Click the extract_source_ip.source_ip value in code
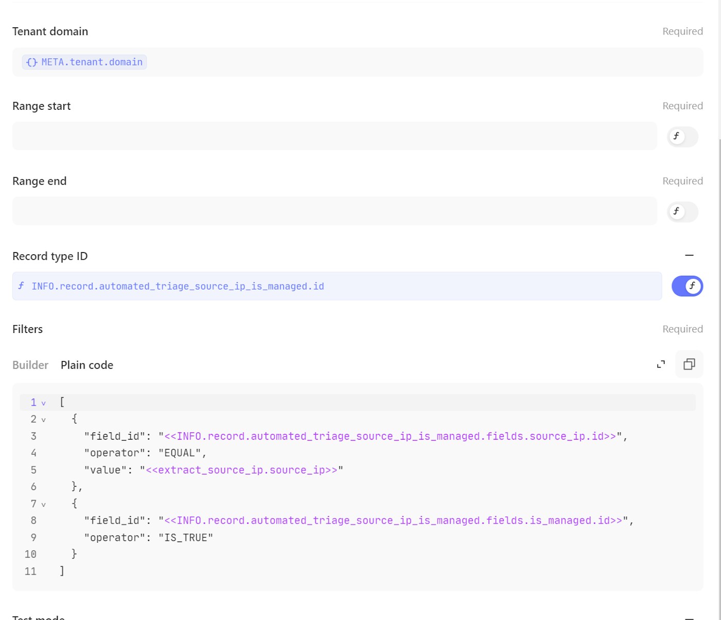 point(242,470)
